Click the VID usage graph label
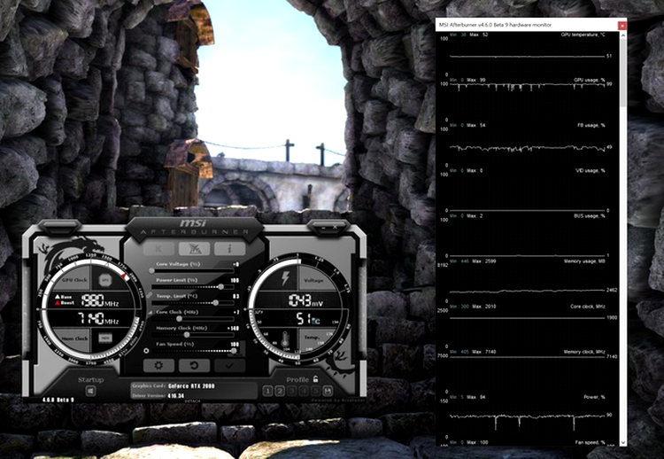664x459 pixels. pyautogui.click(x=591, y=170)
